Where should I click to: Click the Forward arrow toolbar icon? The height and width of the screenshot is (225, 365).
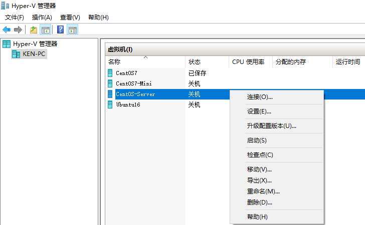[x=18, y=29]
